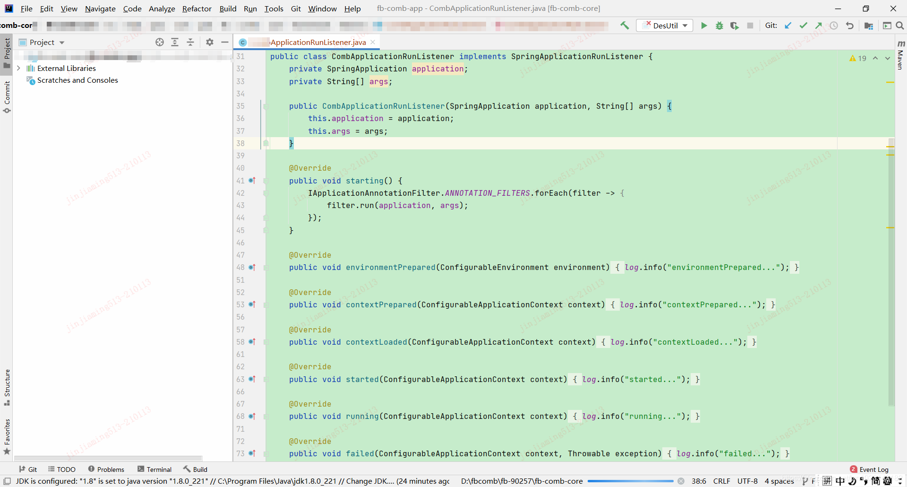Image resolution: width=907 pixels, height=487 pixels.
Task: Expand the External Libraries node
Action: pos(18,68)
